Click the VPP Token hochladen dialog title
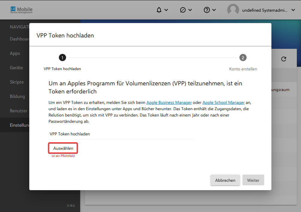This screenshot has height=212, width=301. coord(65,35)
